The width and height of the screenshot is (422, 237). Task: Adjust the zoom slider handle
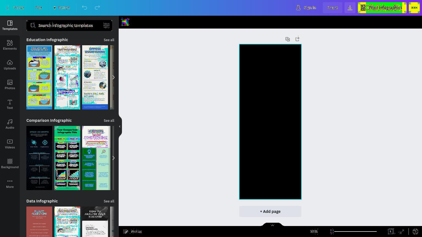(332, 232)
